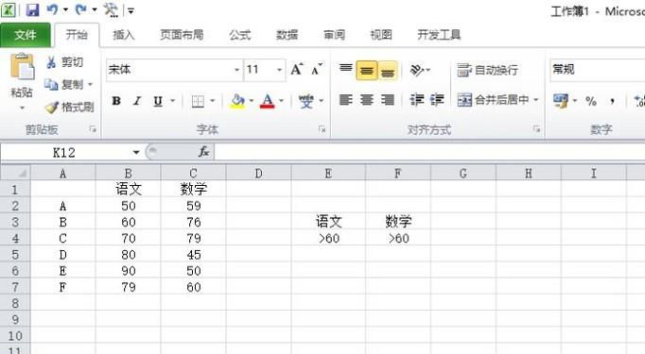
Task: Open the font name dropdown 宋体
Action: point(237,70)
